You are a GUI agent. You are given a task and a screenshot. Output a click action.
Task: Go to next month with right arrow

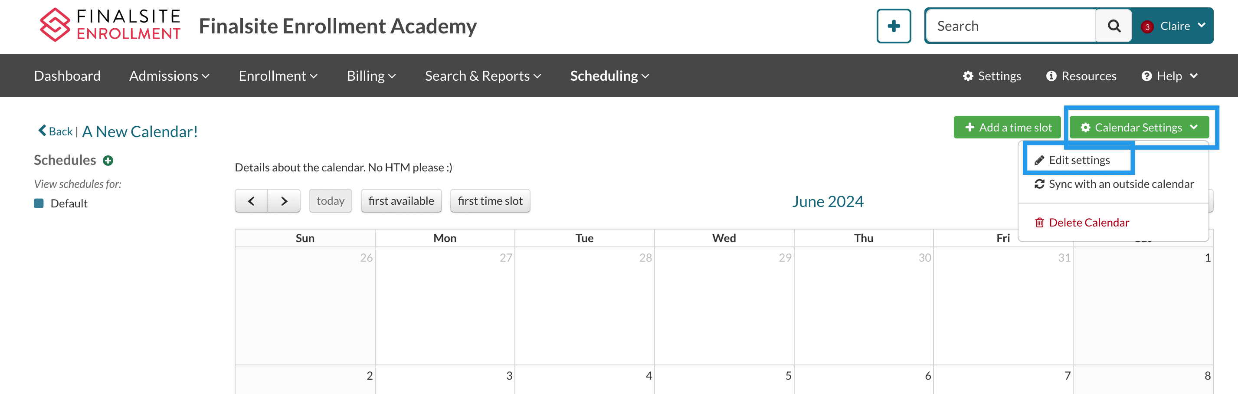(284, 201)
